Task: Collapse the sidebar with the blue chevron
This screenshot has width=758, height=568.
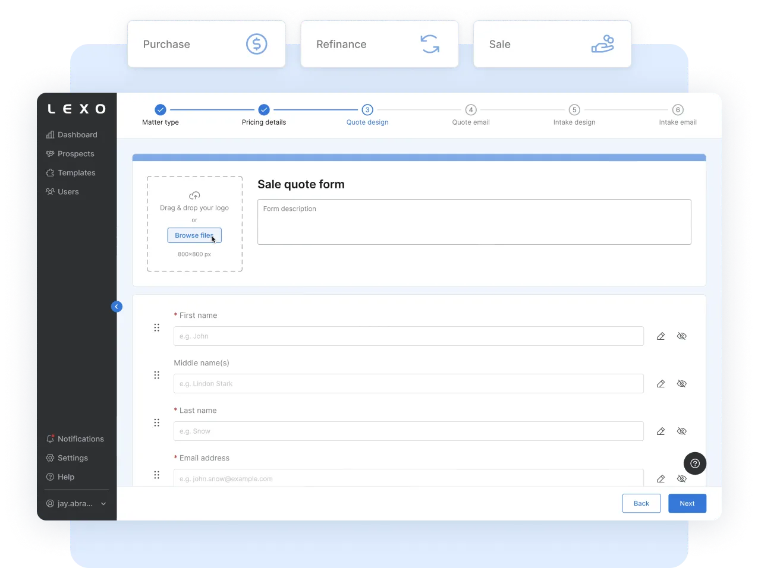Action: coord(117,307)
